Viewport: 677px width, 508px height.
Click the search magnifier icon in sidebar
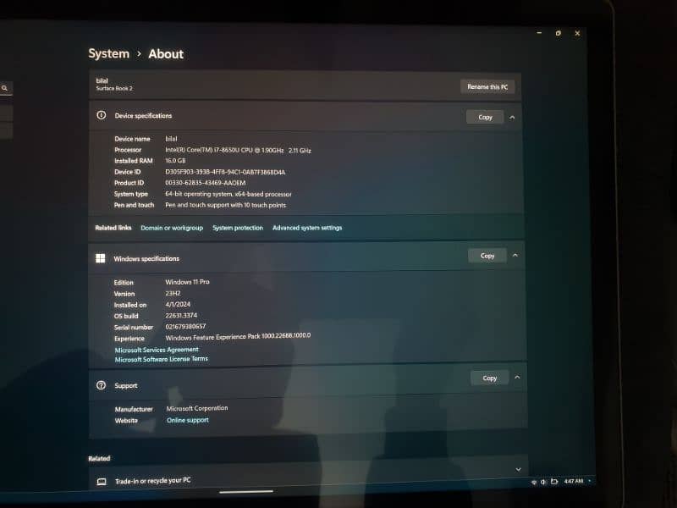coord(4,87)
